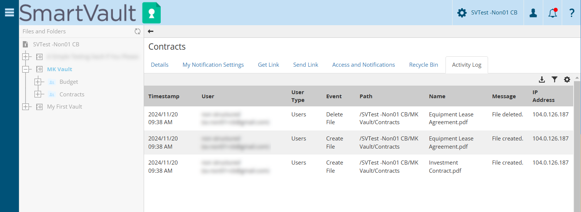The image size is (581, 212).
Task: Select the Activity Log tab
Action: 467,65
